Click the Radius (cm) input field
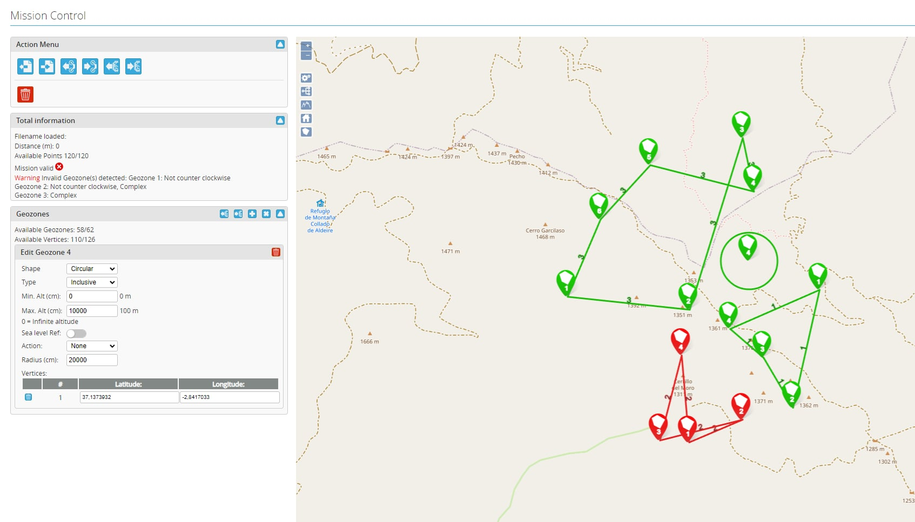This screenshot has width=915, height=522. pyautogui.click(x=92, y=360)
